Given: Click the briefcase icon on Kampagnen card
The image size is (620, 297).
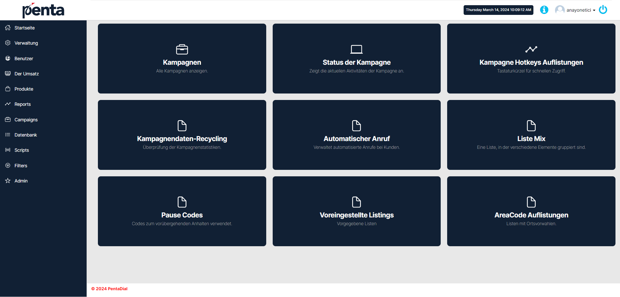Looking at the screenshot, I should 182,49.
